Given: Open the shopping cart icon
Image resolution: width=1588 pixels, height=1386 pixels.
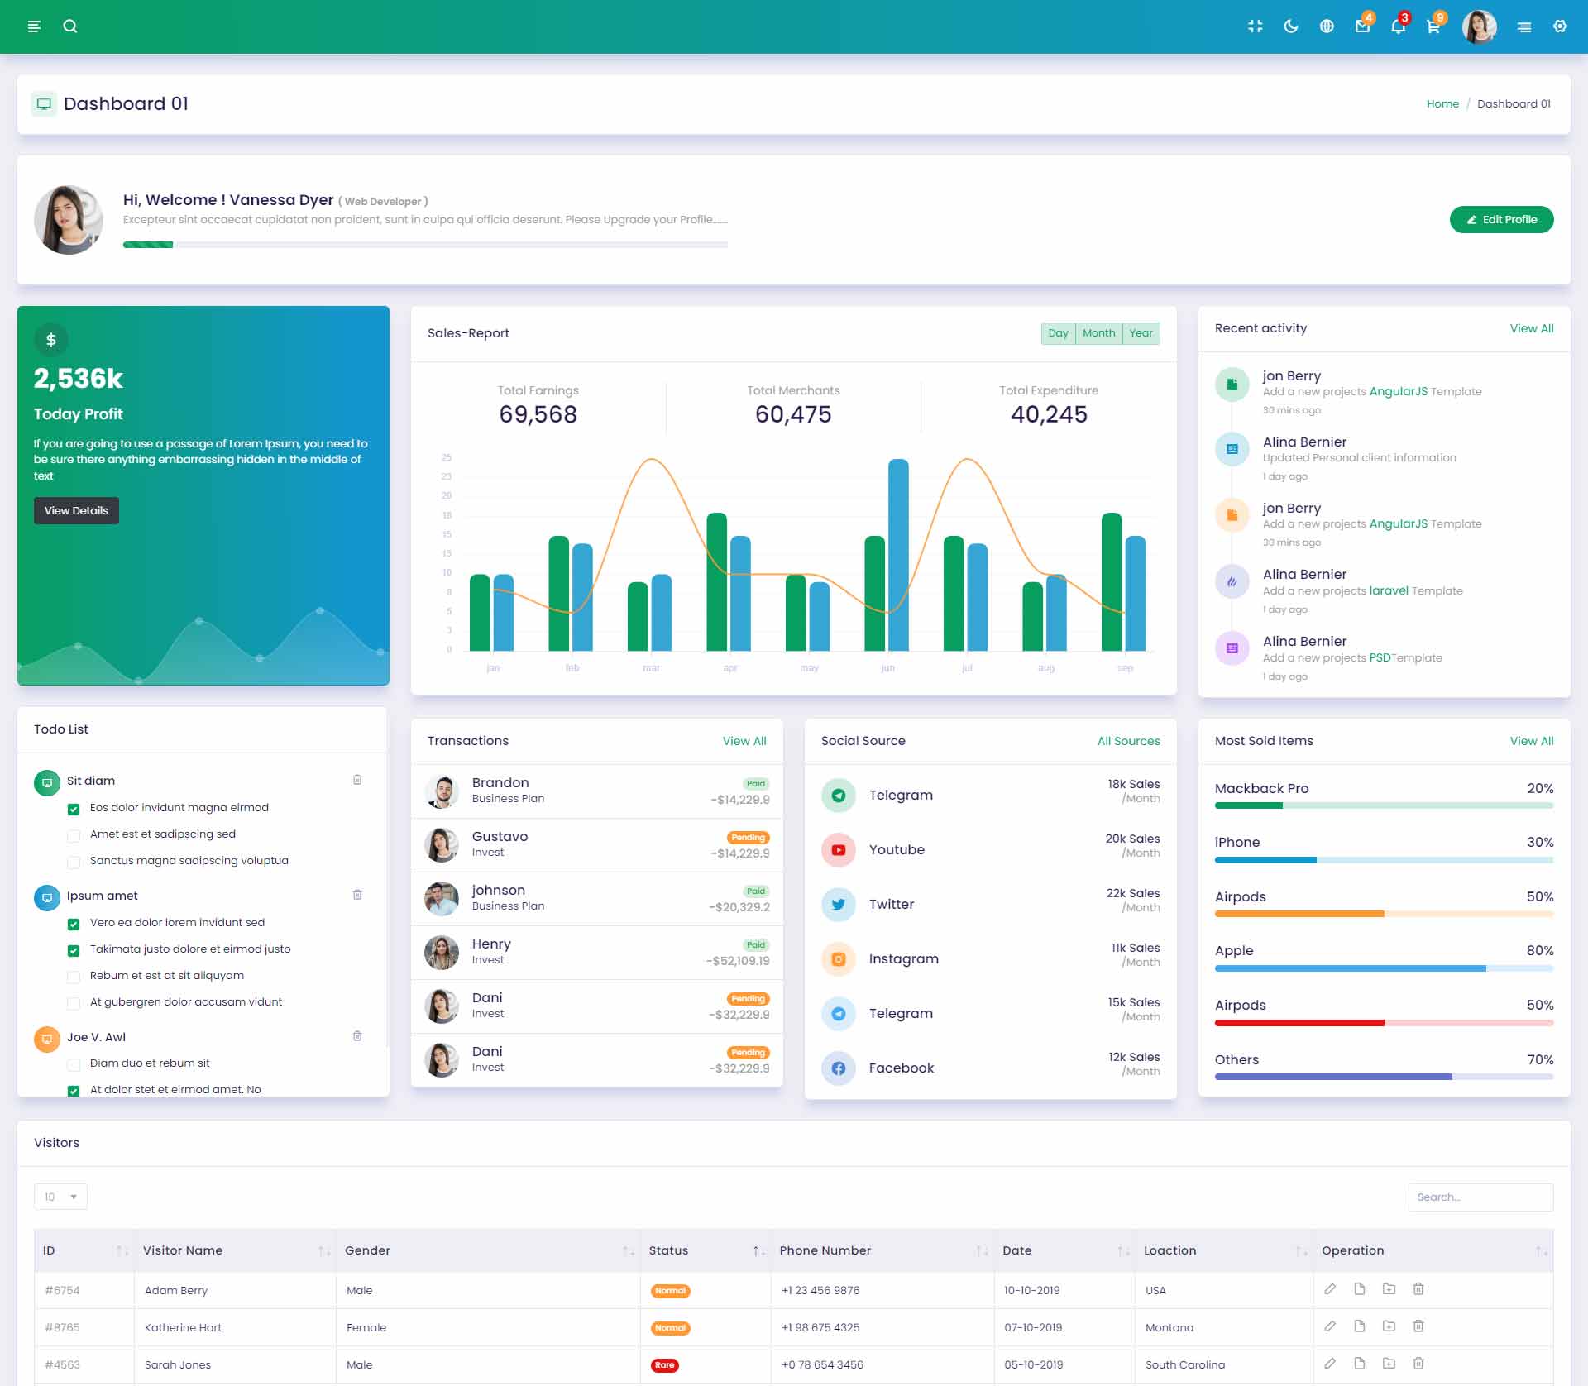Looking at the screenshot, I should tap(1433, 26).
